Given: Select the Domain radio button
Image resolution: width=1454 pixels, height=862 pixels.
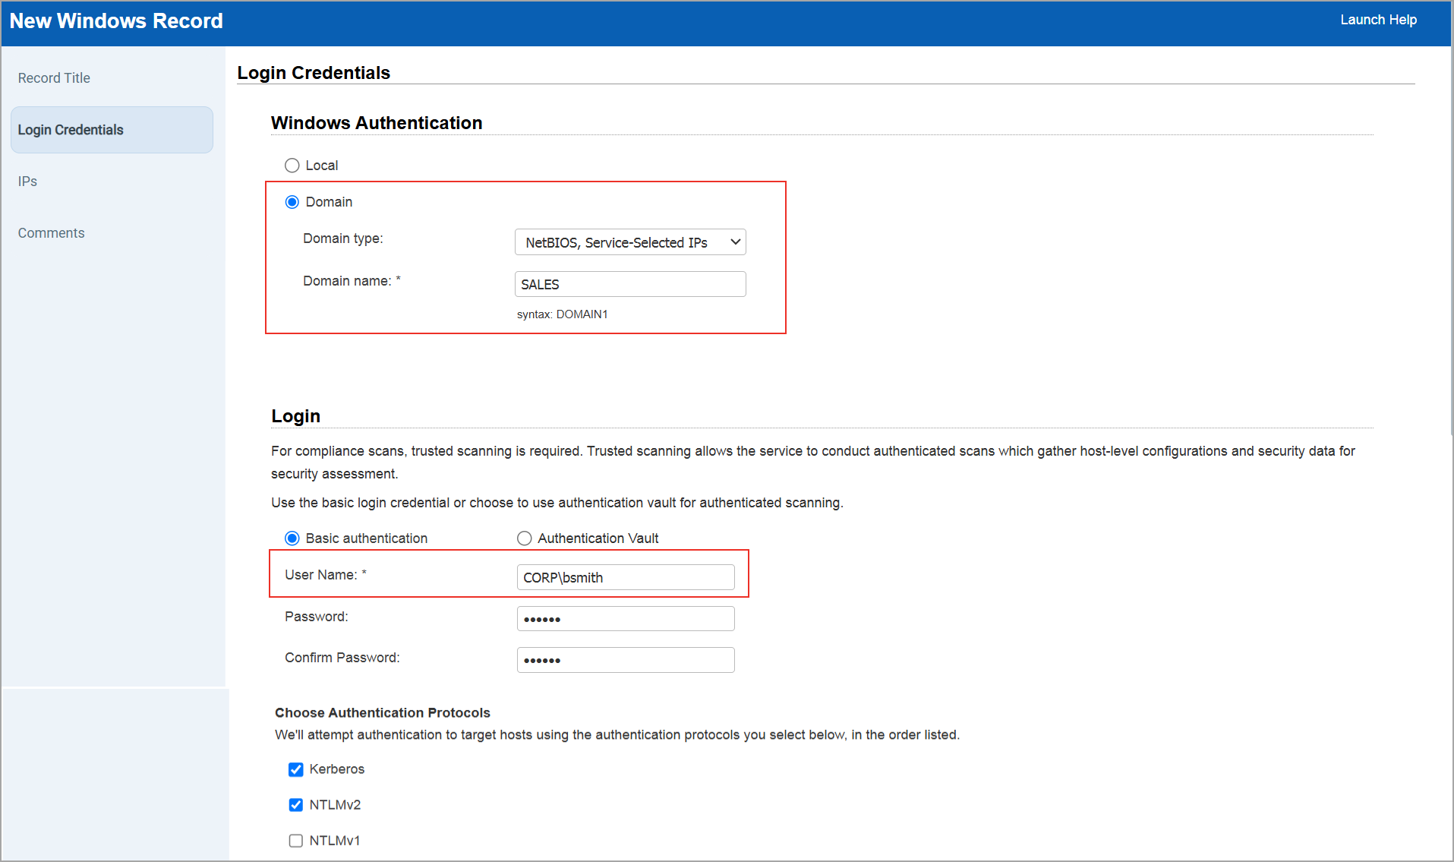Looking at the screenshot, I should pyautogui.click(x=292, y=201).
